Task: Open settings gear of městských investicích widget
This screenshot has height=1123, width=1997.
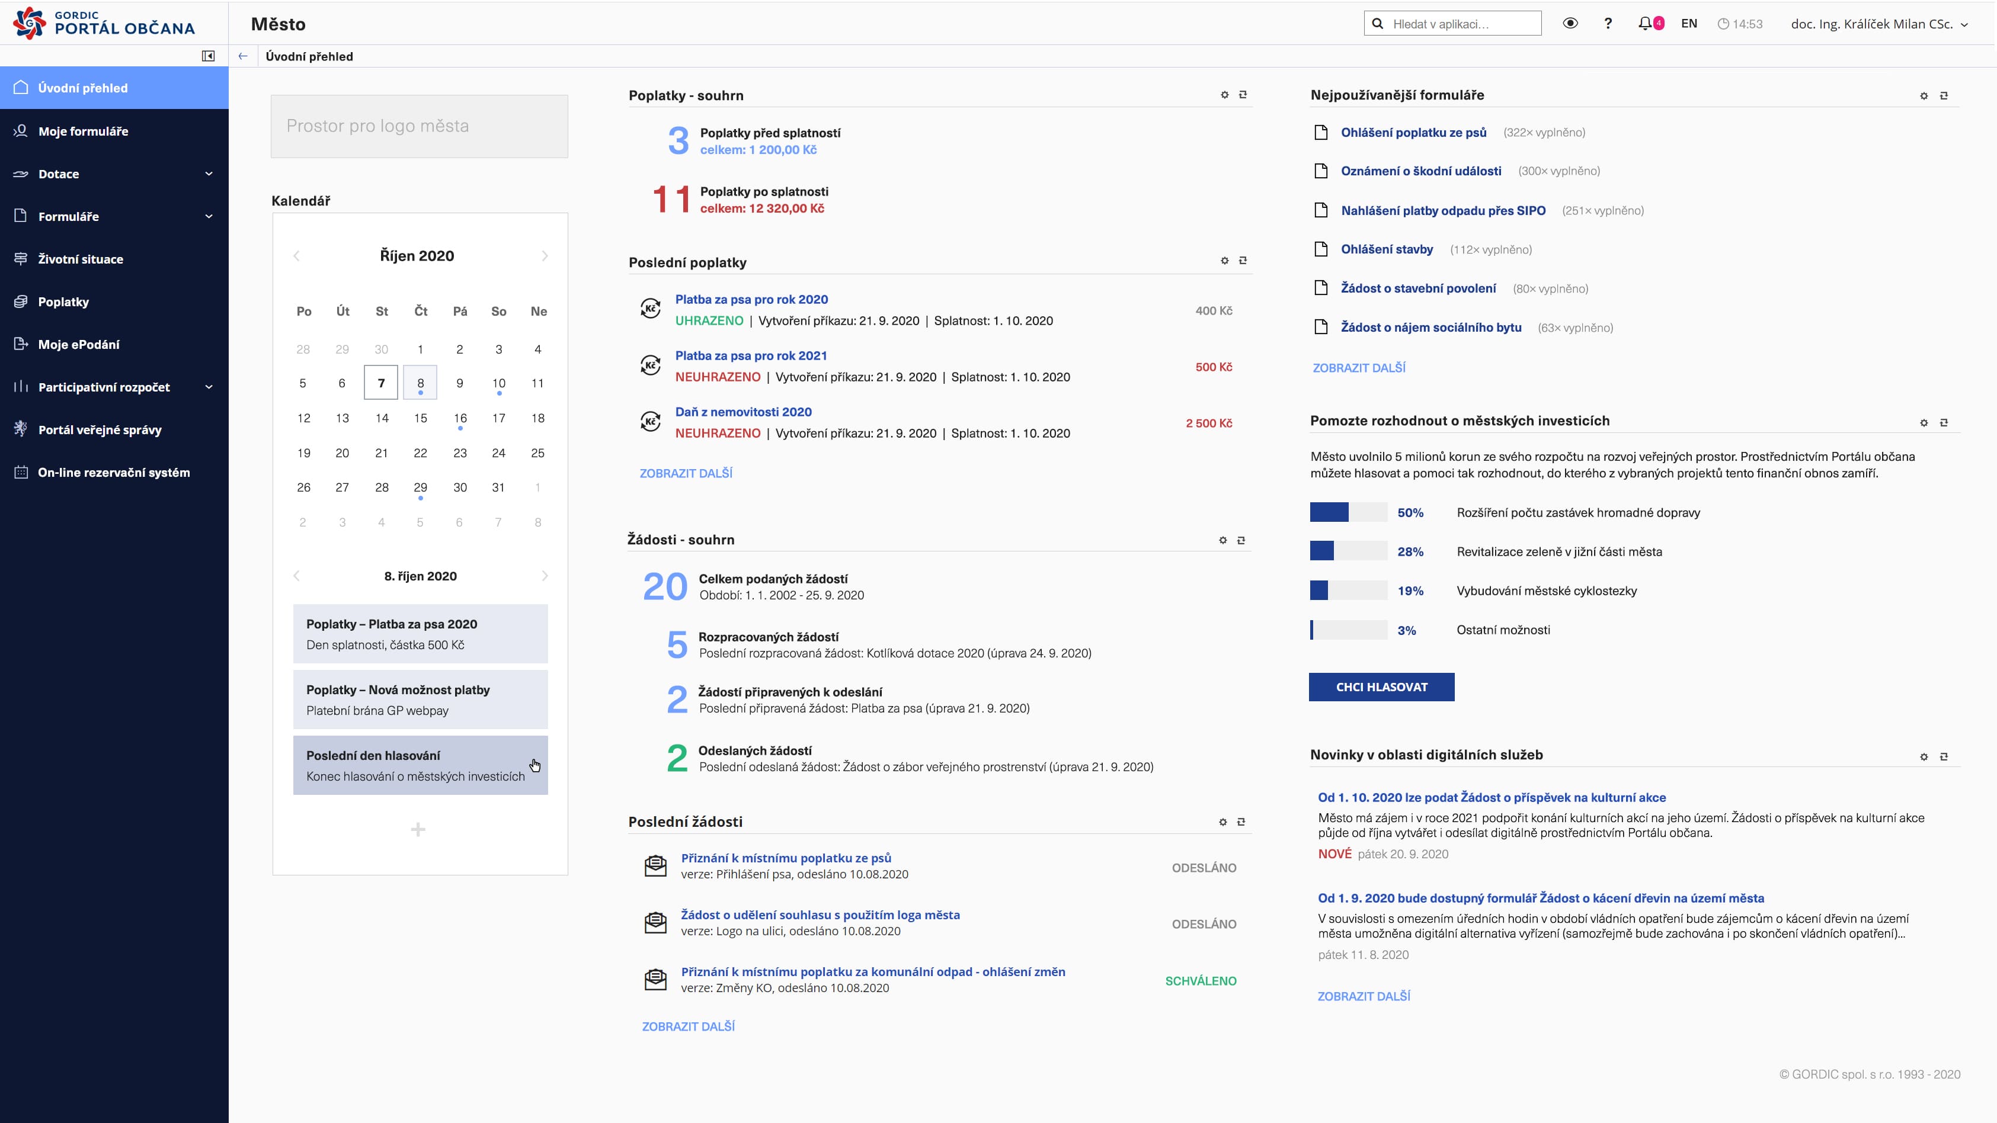Action: (1924, 422)
